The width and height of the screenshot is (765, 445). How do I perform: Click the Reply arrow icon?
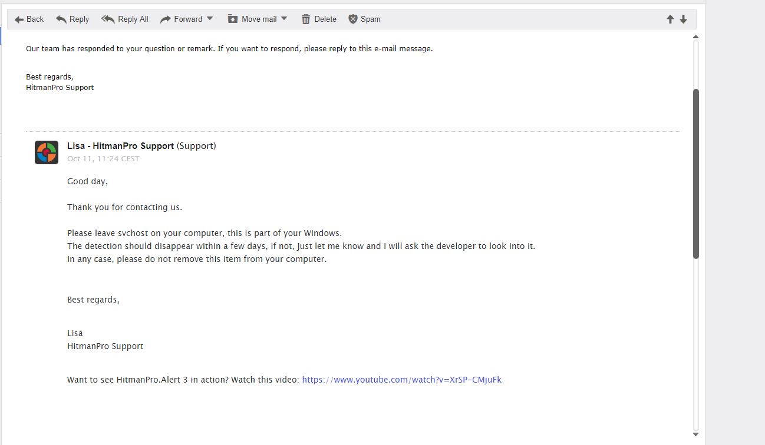[x=61, y=19]
